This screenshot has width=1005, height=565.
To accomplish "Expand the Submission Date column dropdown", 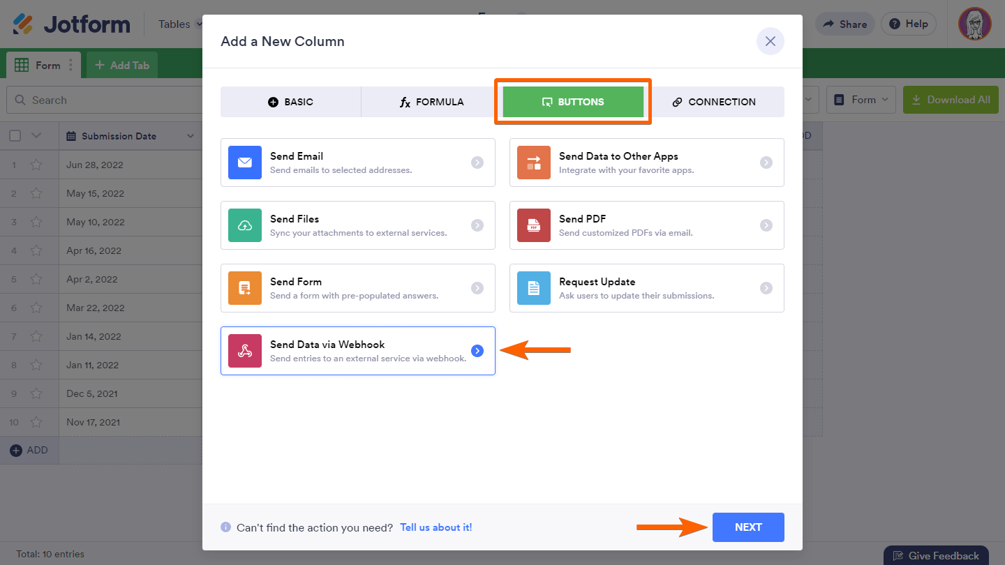I will [x=190, y=136].
